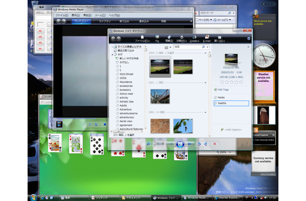306x201 pixels.
Task: Click E-mail icon in Photo Gallery toolbar
Action: click(207, 39)
